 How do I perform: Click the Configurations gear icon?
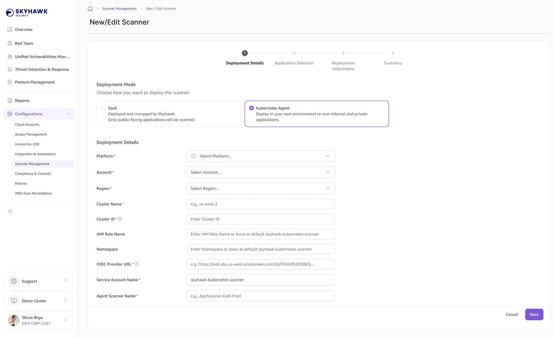10,114
